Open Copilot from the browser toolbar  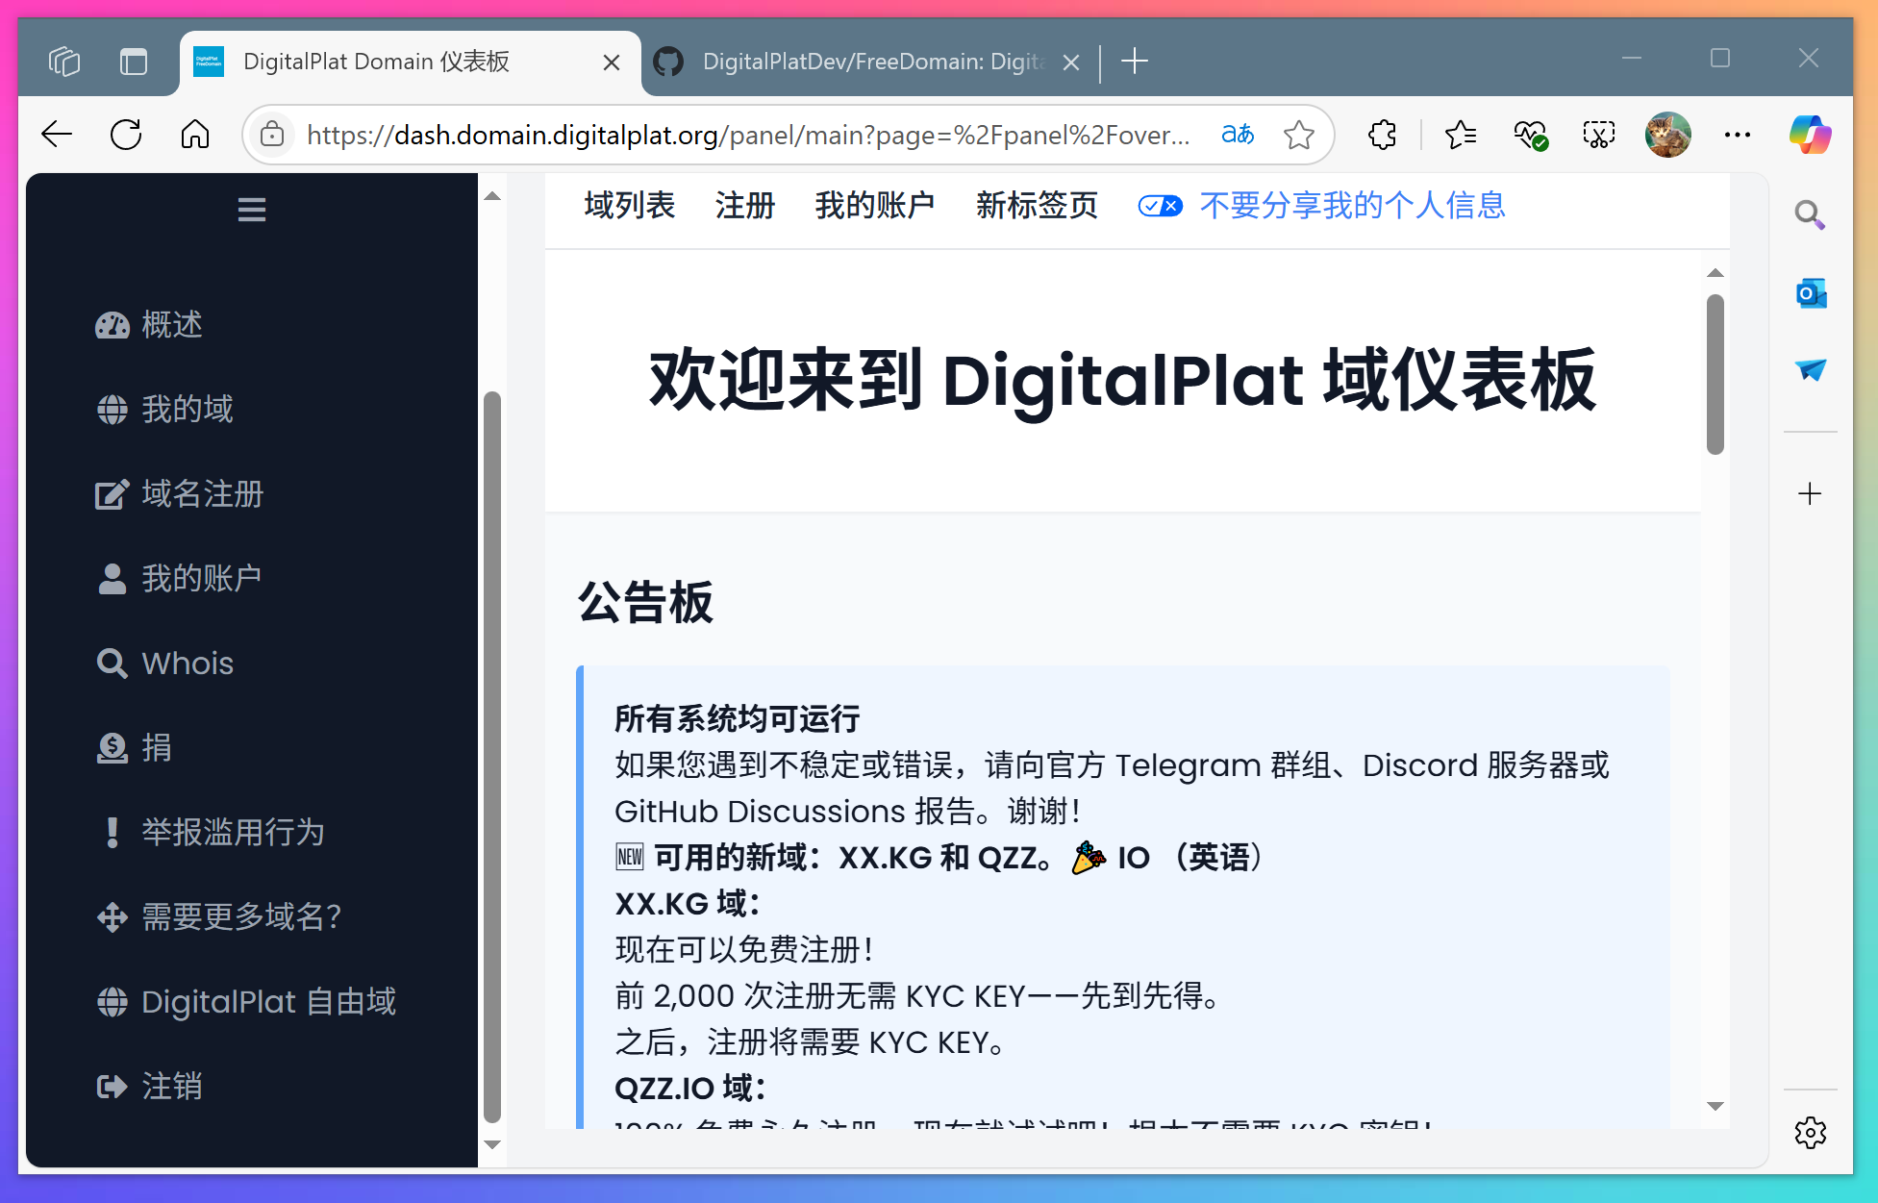pyautogui.click(x=1811, y=135)
